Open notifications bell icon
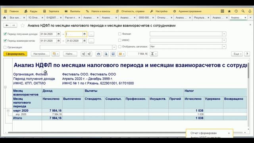This screenshot has width=254, height=143. [x=250, y=11]
